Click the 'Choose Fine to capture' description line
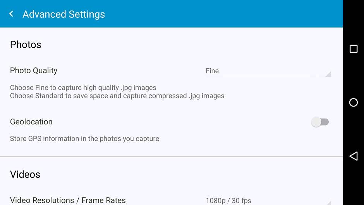This screenshot has height=205, width=364. coord(83,88)
